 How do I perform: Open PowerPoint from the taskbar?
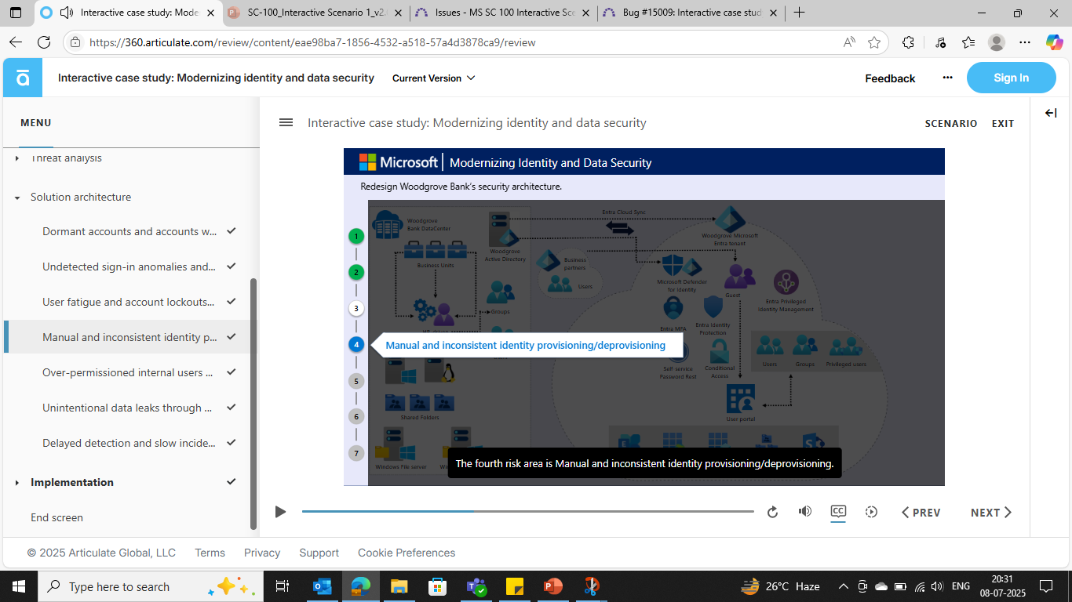(553, 586)
